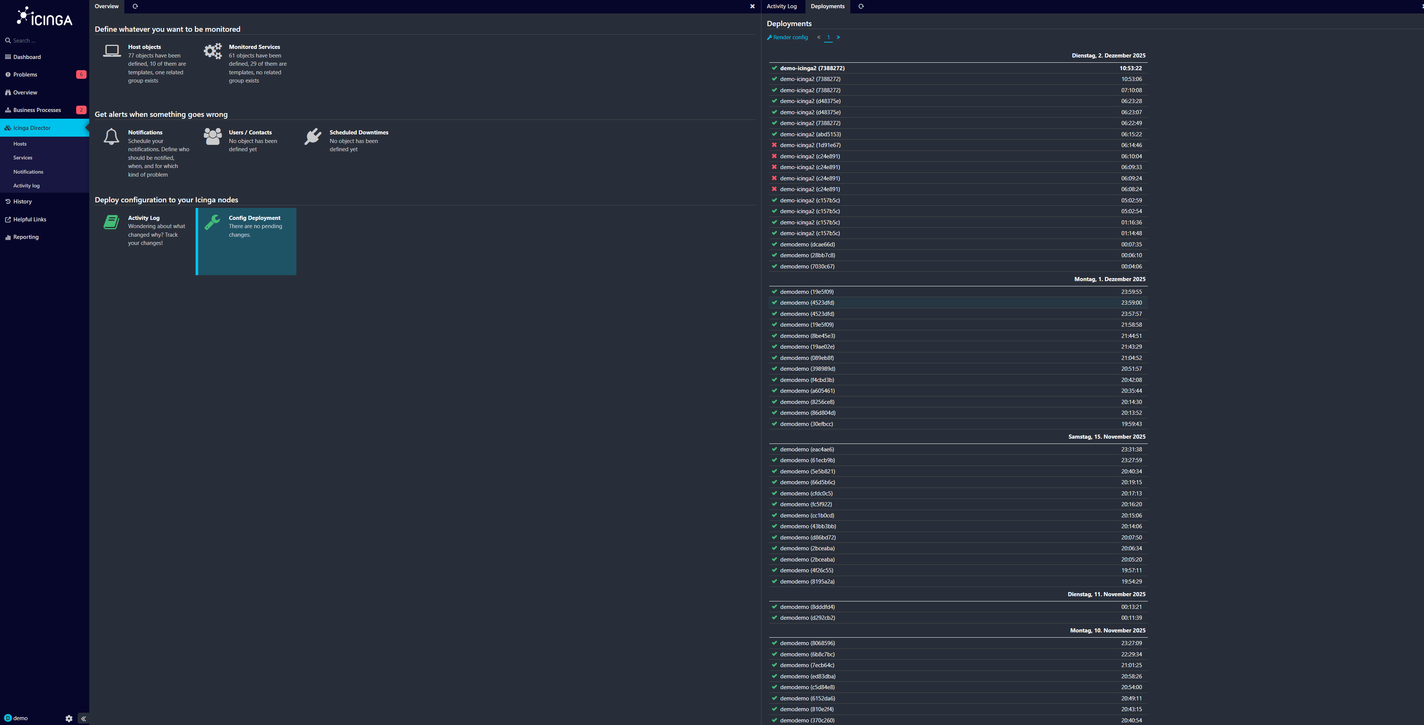
Task: Click the Activity Log book icon
Action: click(x=111, y=222)
